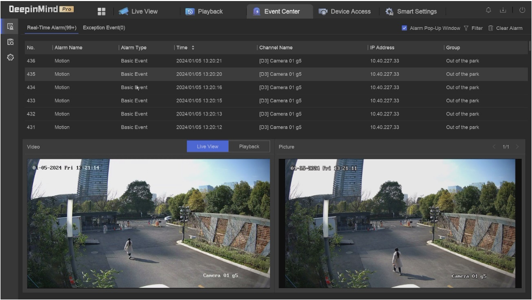Click the notification bell icon
This screenshot has width=532, height=300.
[x=489, y=11]
